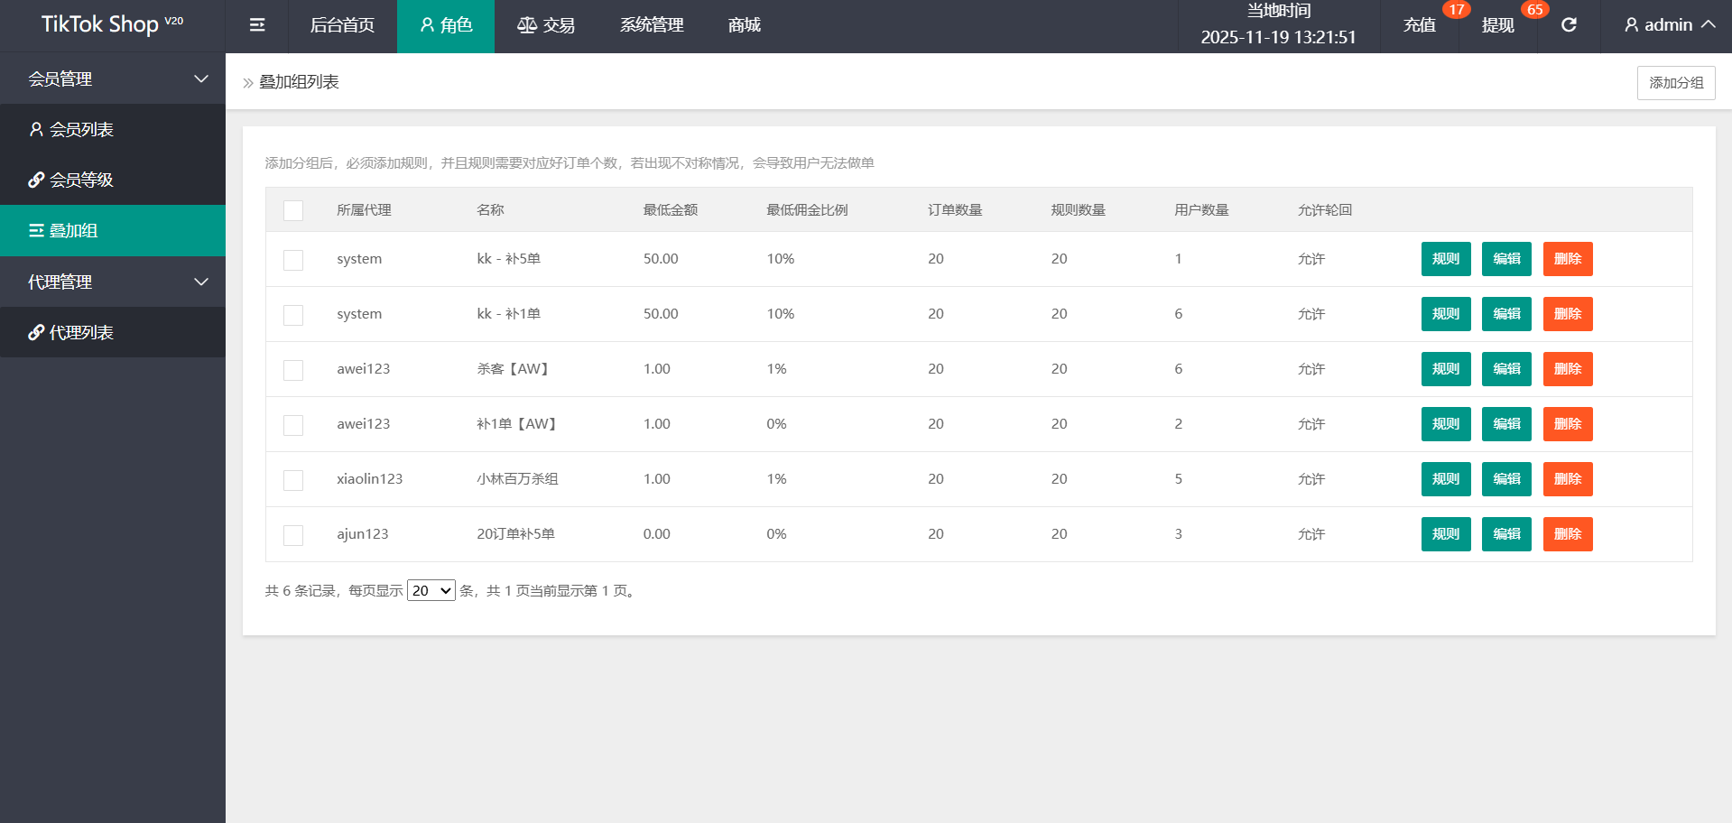Image resolution: width=1732 pixels, height=823 pixels.
Task: Click the hamburger menu collapse icon
Action: 257,25
